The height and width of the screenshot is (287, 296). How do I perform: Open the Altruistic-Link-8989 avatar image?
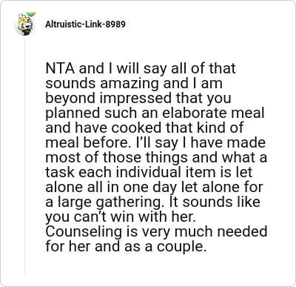[x=24, y=24]
